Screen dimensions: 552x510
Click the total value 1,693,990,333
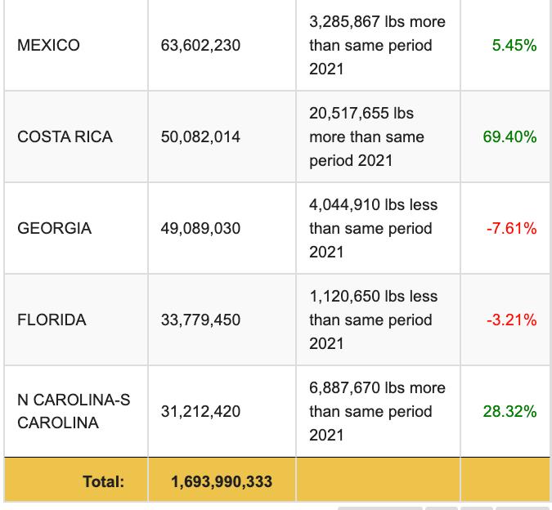pyautogui.click(x=222, y=481)
